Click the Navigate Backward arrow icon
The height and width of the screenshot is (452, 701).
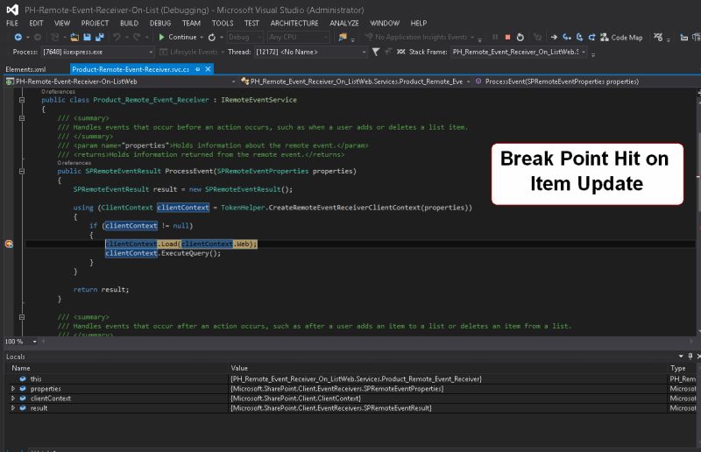(x=18, y=37)
